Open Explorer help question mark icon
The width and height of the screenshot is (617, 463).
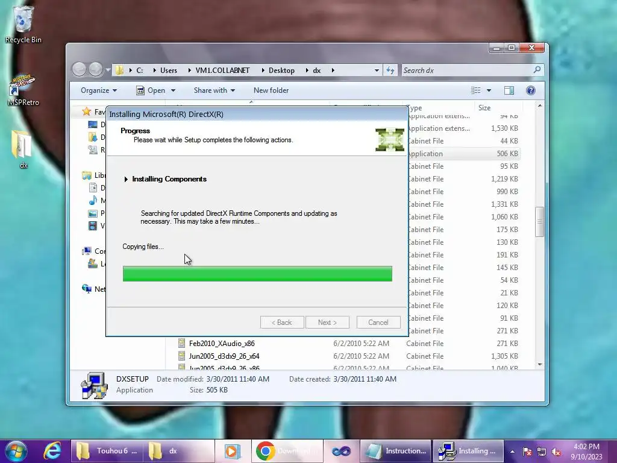530,90
